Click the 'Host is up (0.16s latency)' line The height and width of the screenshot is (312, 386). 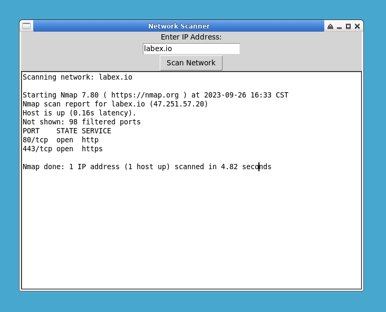tap(79, 113)
